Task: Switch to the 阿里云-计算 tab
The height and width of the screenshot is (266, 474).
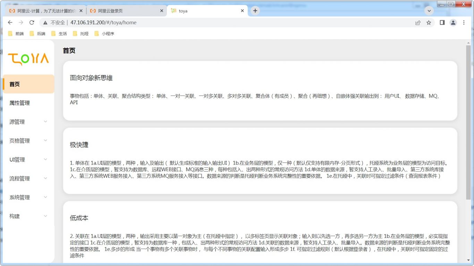Action: pyautogui.click(x=46, y=11)
